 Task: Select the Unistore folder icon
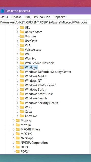[x=22, y=36]
